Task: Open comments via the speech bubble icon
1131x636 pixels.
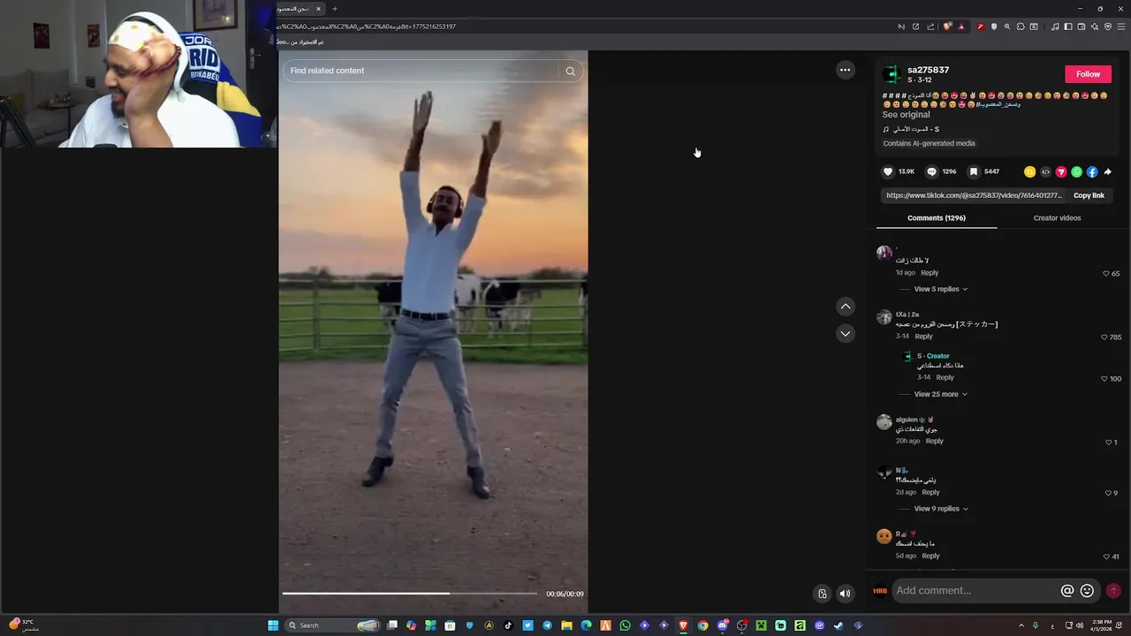Action: tap(931, 171)
